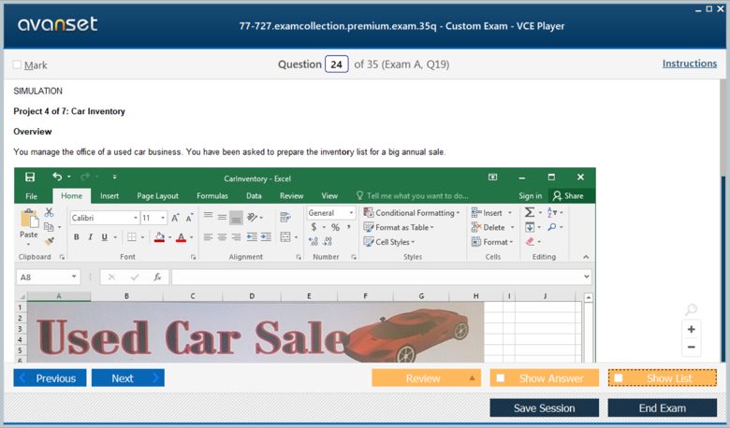Open the General number format dropdown
This screenshot has width=730, height=428.
[x=351, y=213]
